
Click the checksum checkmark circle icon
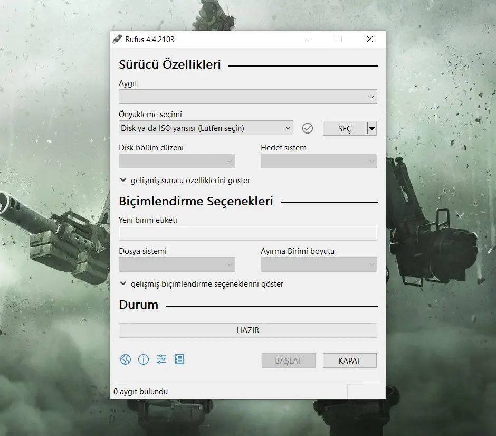pyautogui.click(x=308, y=128)
